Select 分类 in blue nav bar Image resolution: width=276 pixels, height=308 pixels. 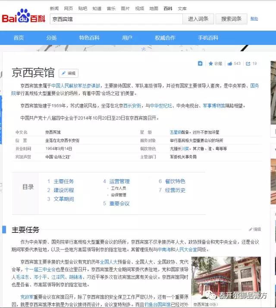pos(51,38)
